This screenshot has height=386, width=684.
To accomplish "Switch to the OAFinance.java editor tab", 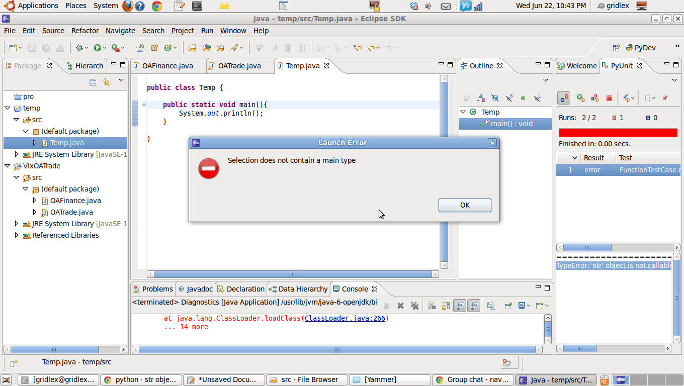I will 168,66.
